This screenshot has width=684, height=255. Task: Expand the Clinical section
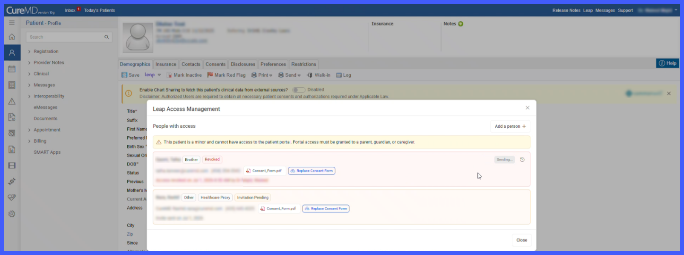click(x=41, y=74)
